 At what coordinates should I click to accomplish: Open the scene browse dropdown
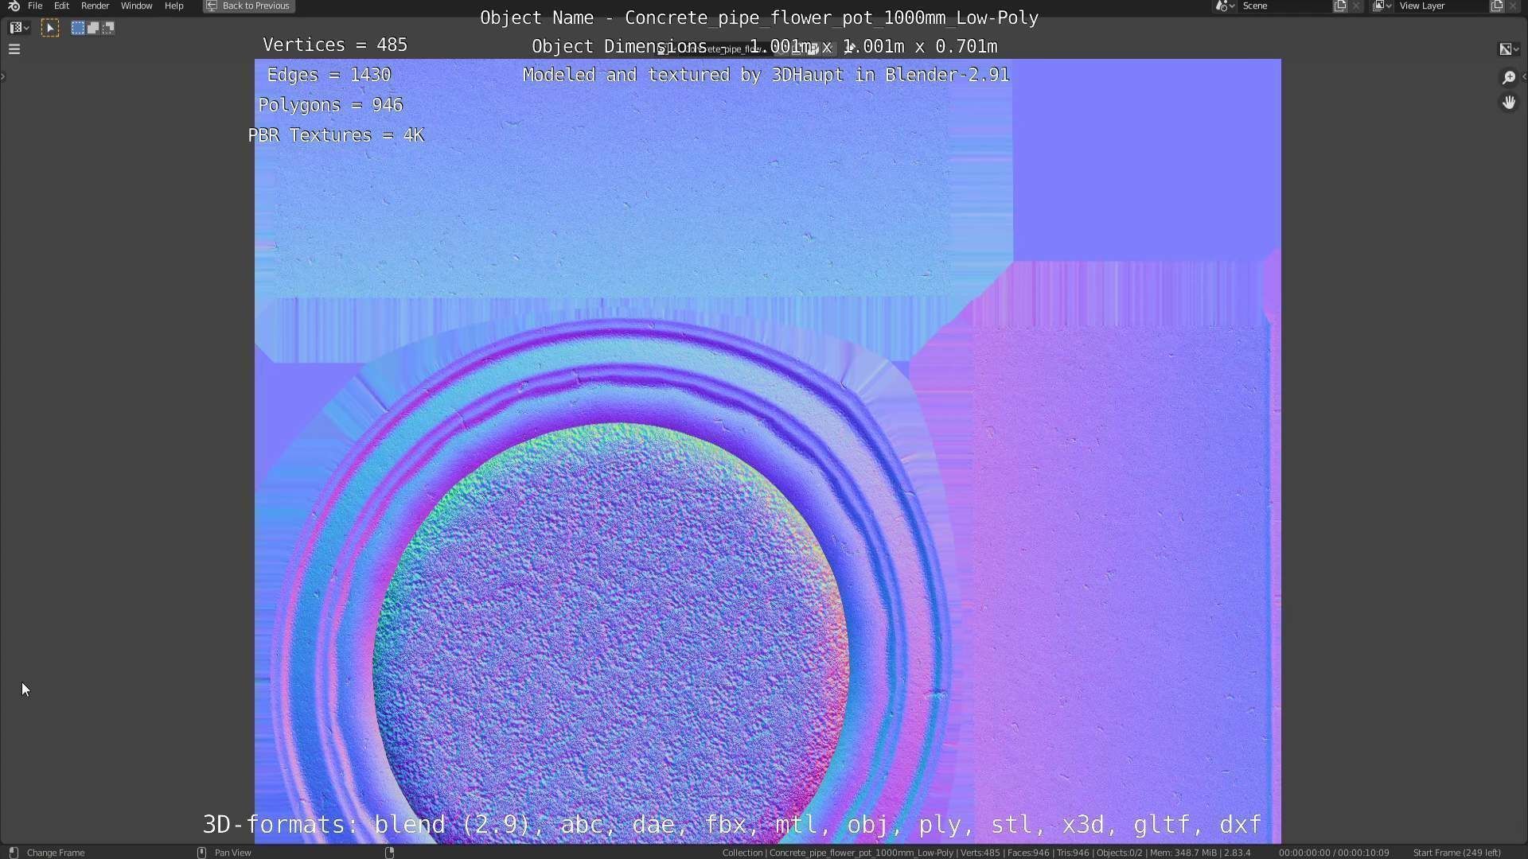1225,6
